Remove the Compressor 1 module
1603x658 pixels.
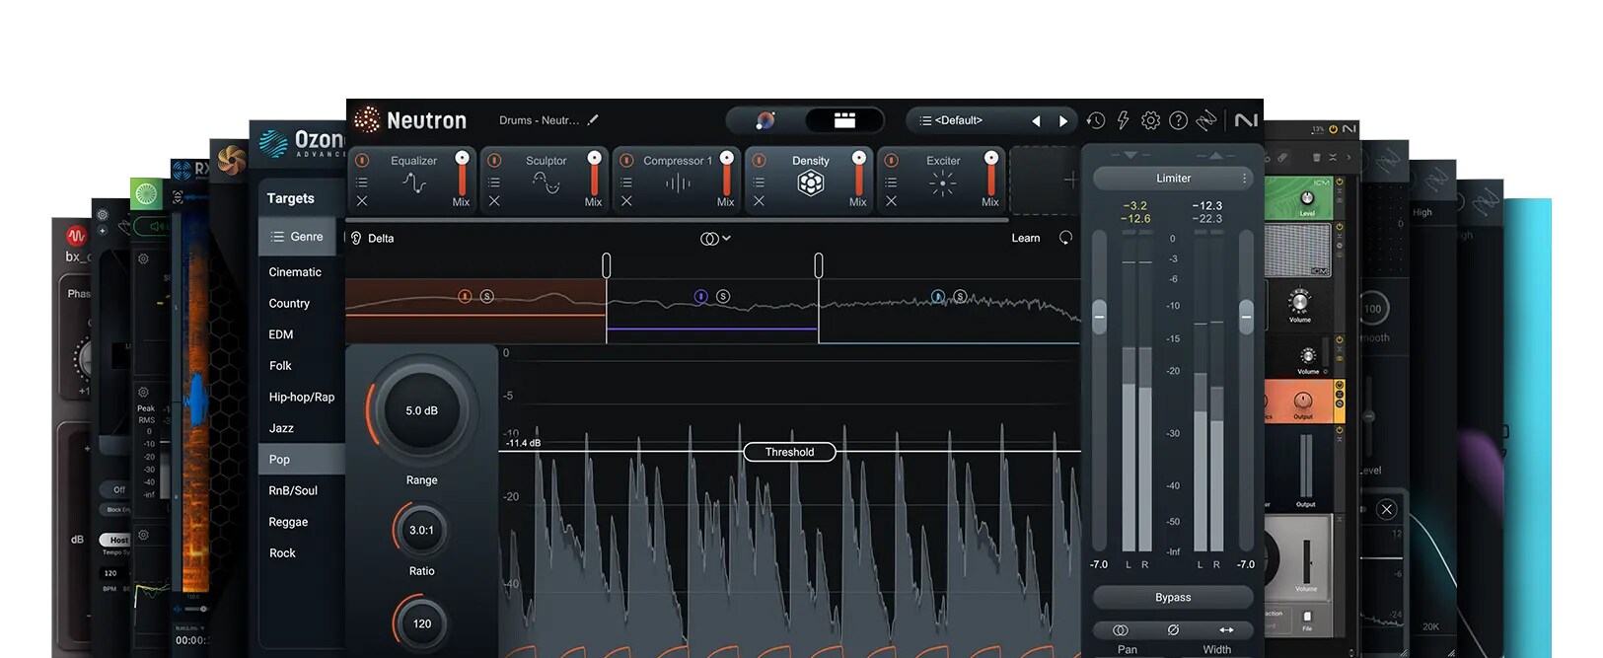coord(626,201)
